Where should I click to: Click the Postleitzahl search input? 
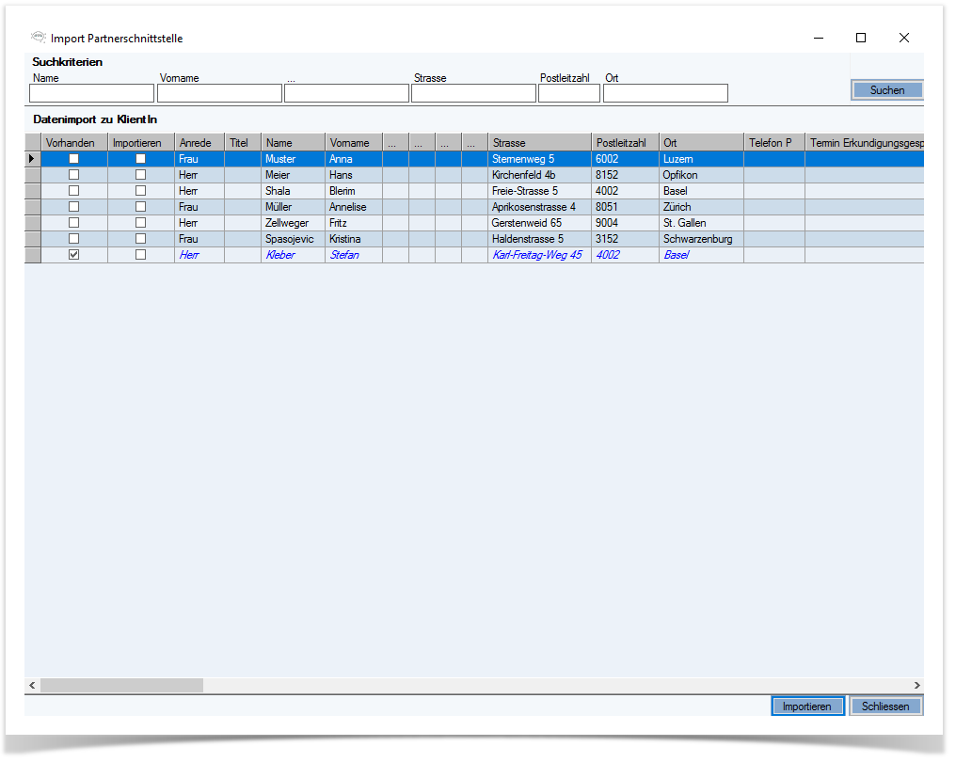[x=569, y=93]
